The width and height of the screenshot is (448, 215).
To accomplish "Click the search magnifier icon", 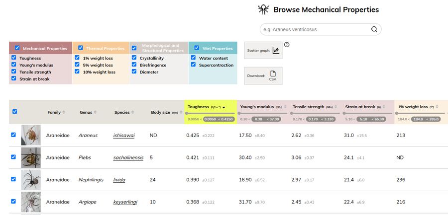I will coord(374,29).
